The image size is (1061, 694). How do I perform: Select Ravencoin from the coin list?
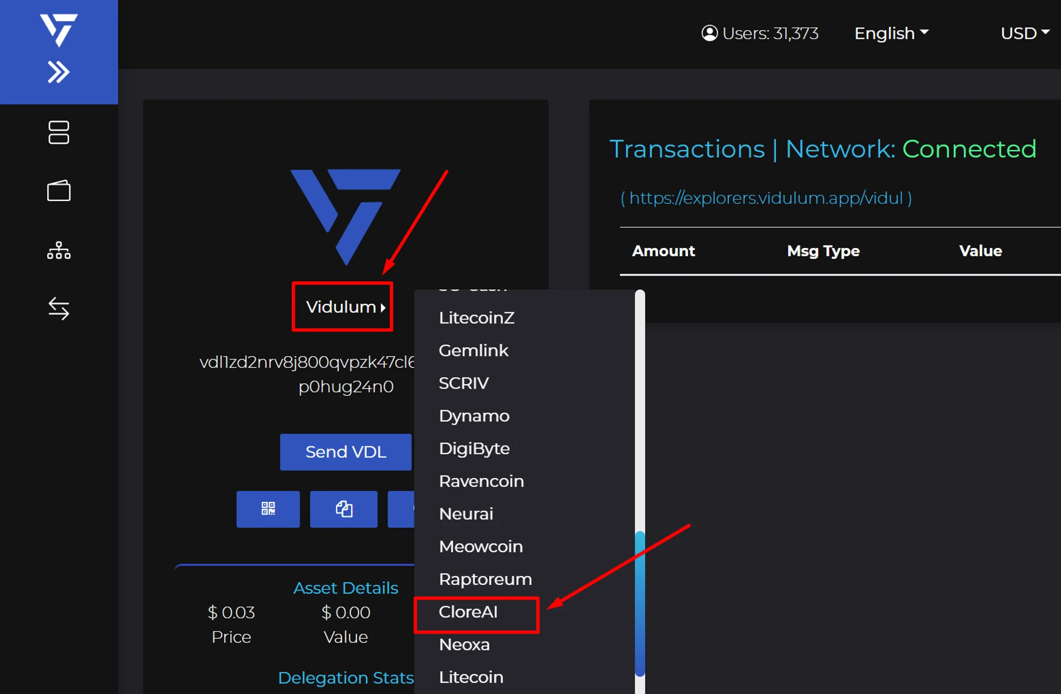[481, 481]
